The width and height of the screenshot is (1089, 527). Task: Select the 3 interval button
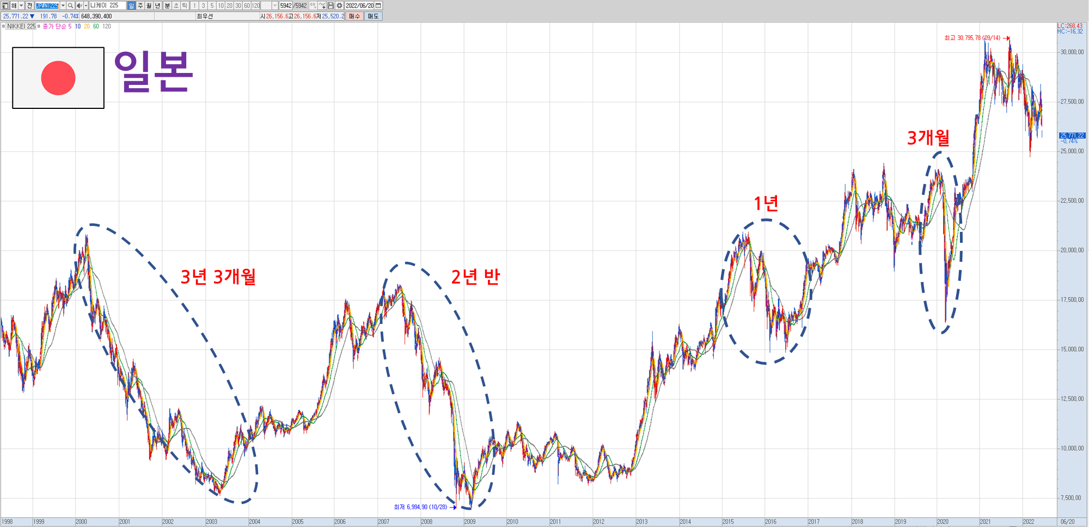[203, 5]
